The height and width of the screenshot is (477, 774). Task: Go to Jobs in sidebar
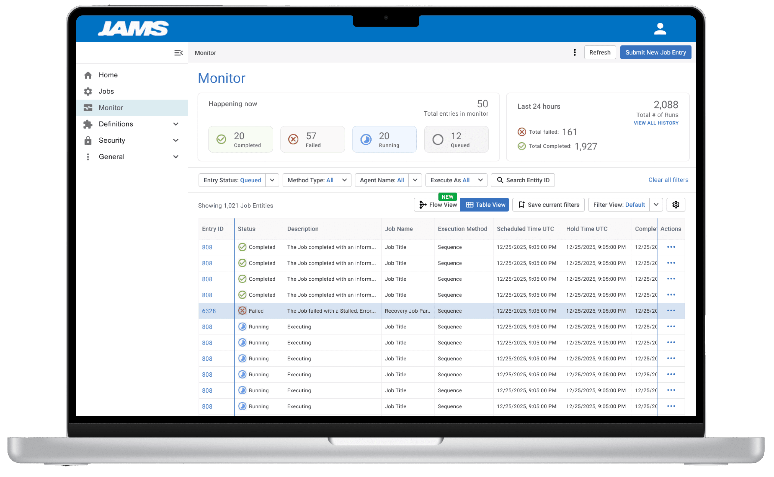coord(106,92)
